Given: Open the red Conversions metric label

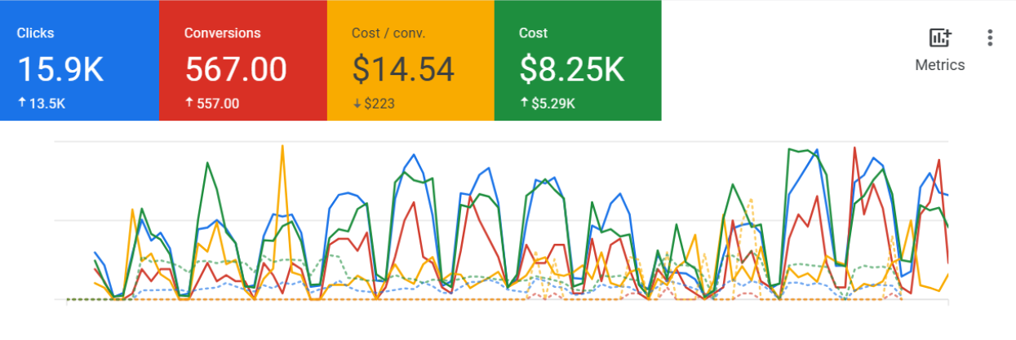Looking at the screenshot, I should (x=222, y=33).
